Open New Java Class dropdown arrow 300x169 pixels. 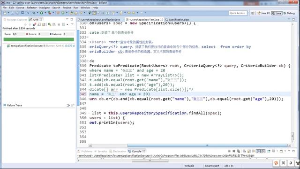(67, 13)
